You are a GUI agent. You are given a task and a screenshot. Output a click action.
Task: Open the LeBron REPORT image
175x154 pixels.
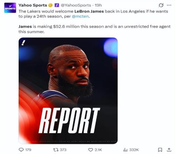68,91
